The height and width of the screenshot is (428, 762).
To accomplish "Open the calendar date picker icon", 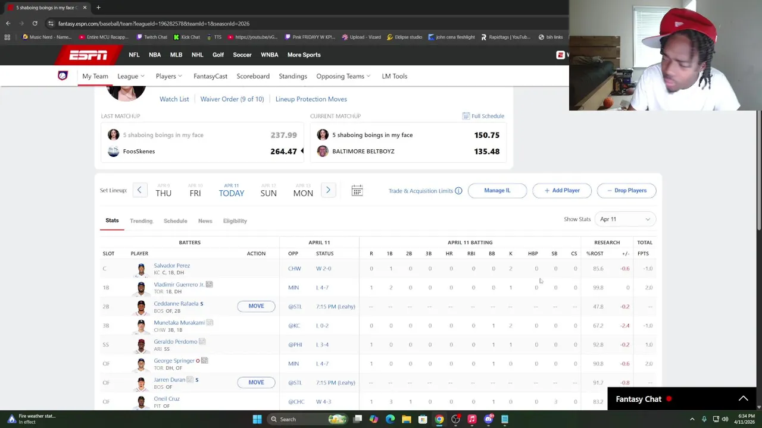I will pos(357,190).
